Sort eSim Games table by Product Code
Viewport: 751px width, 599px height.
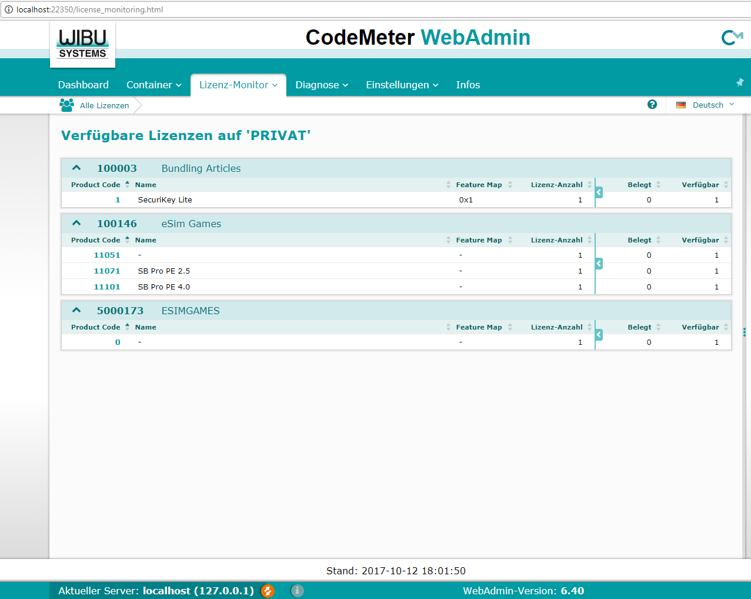[x=96, y=240]
